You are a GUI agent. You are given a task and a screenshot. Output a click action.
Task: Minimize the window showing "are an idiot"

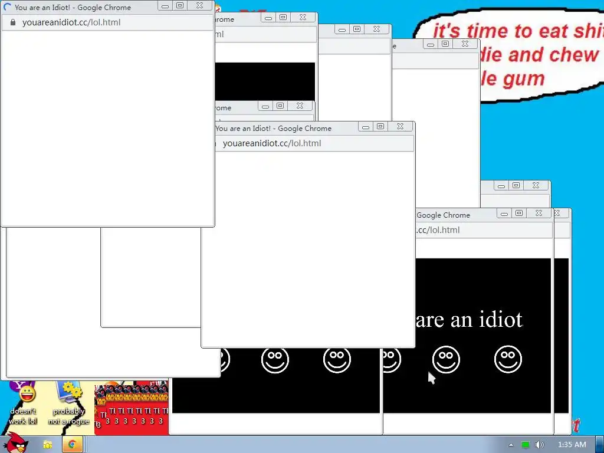pyautogui.click(x=504, y=213)
